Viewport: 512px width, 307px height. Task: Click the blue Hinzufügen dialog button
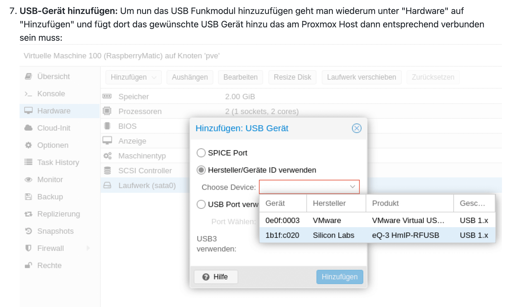(339, 277)
